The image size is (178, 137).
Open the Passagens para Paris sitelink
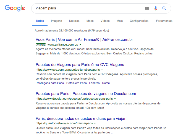click(x=49, y=83)
